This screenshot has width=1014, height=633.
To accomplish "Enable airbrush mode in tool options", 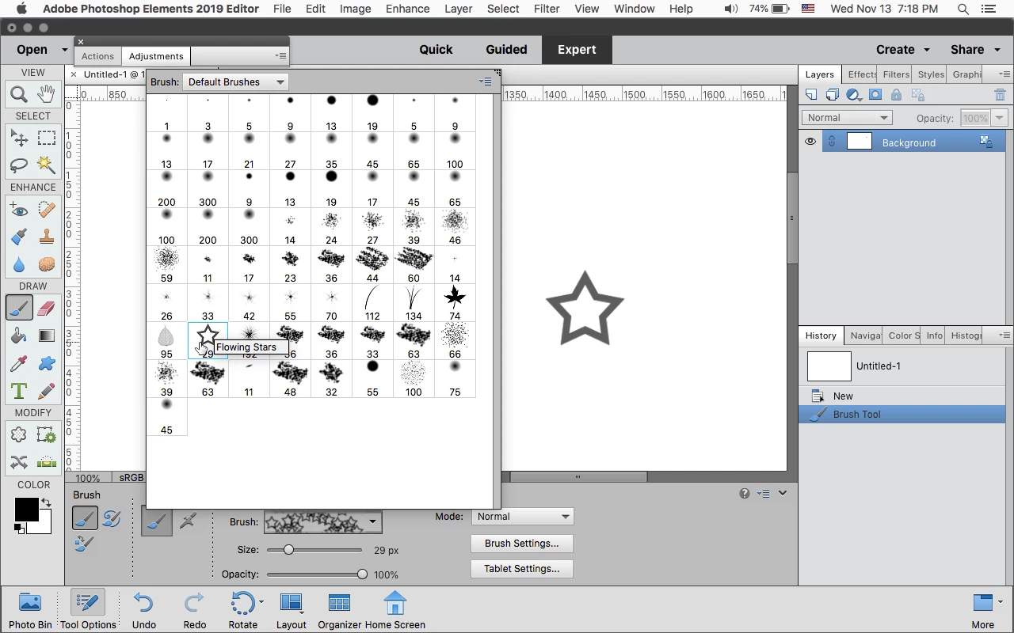I will (x=188, y=521).
